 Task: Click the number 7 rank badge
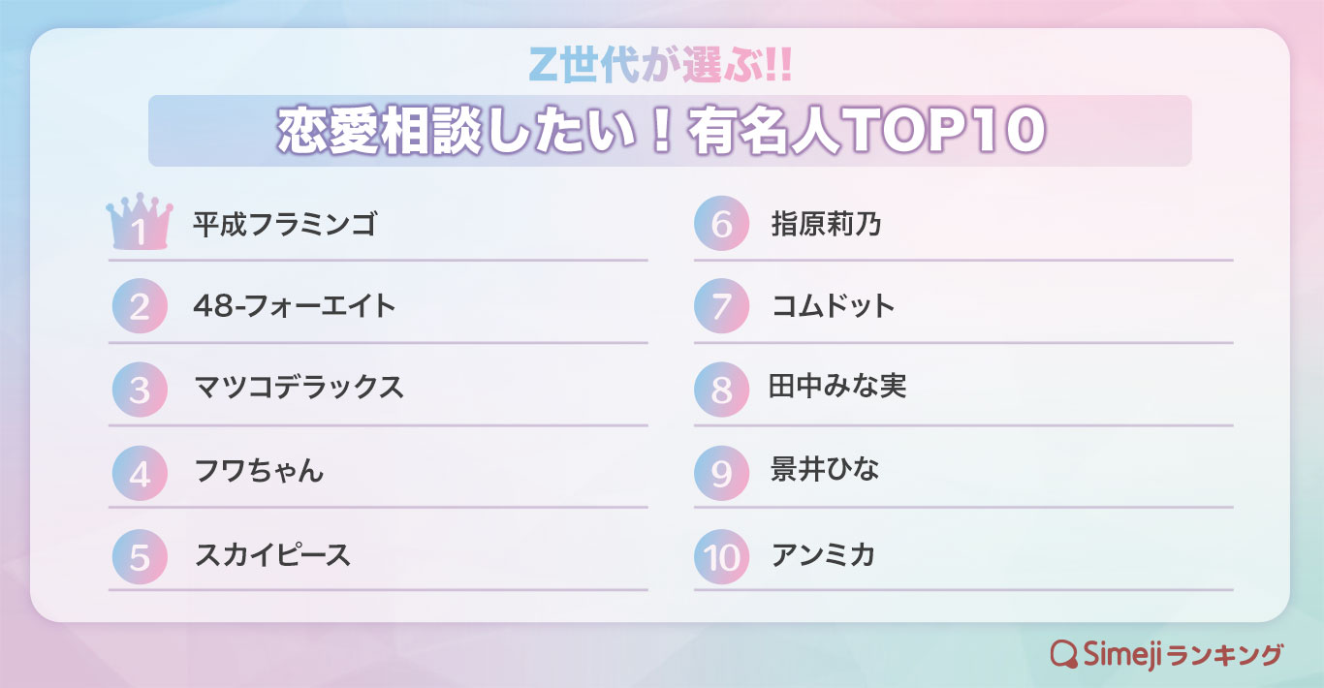[721, 307]
